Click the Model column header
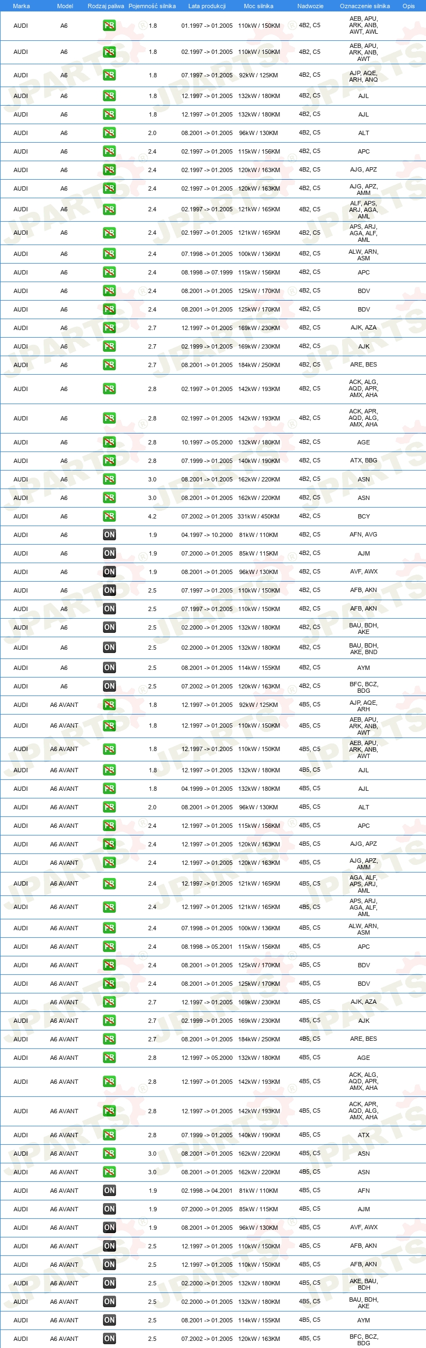The width and height of the screenshot is (426, 1348). click(x=65, y=6)
